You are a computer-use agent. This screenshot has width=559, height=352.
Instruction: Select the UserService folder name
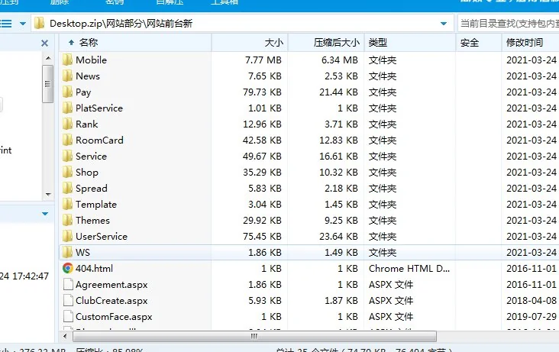(x=102, y=237)
